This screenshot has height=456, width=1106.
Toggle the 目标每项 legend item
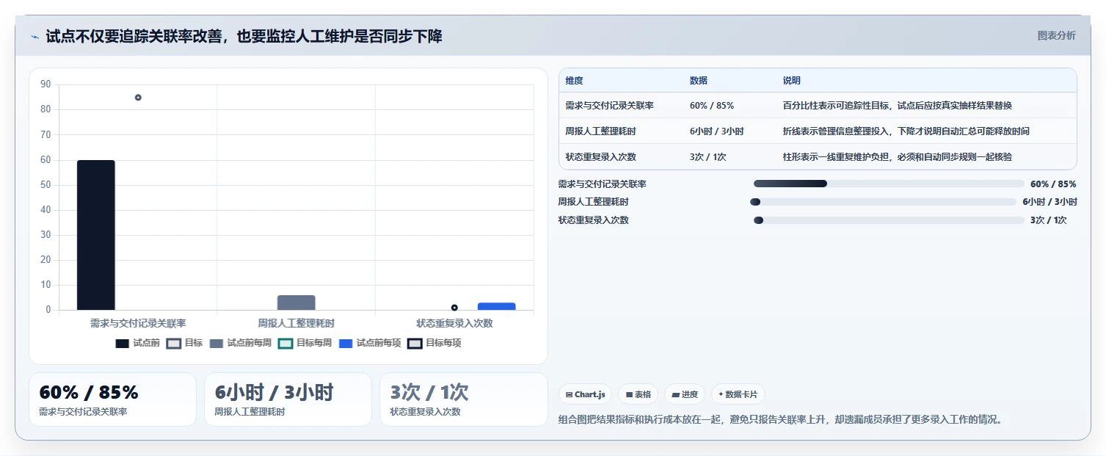point(434,343)
